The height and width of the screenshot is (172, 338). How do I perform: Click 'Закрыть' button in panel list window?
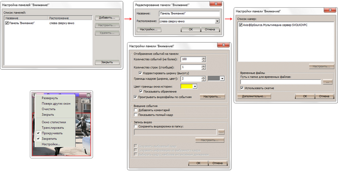click(x=107, y=62)
